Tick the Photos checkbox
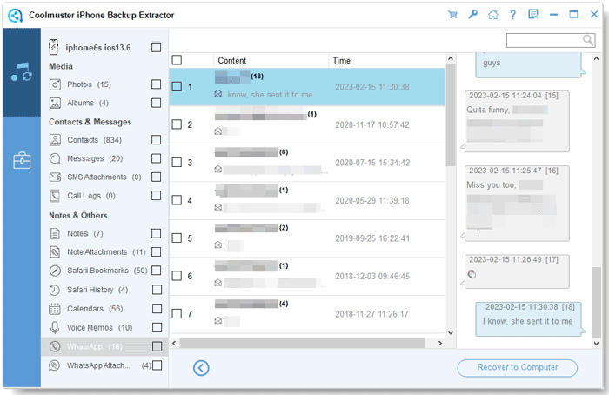Screen dimensions: 609x395 click(156, 84)
